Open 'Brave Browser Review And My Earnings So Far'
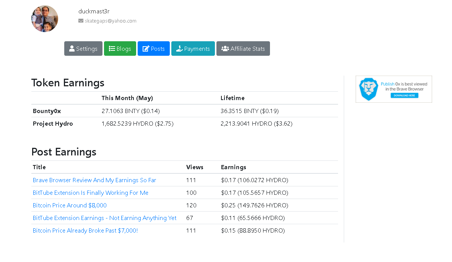The width and height of the screenshot is (452, 262). pyautogui.click(x=94, y=180)
